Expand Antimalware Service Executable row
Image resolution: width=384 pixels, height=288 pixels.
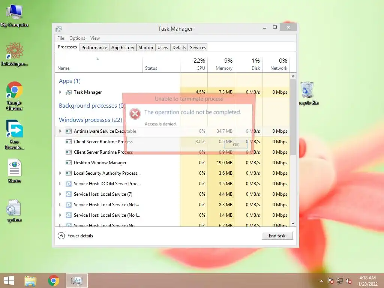point(60,131)
